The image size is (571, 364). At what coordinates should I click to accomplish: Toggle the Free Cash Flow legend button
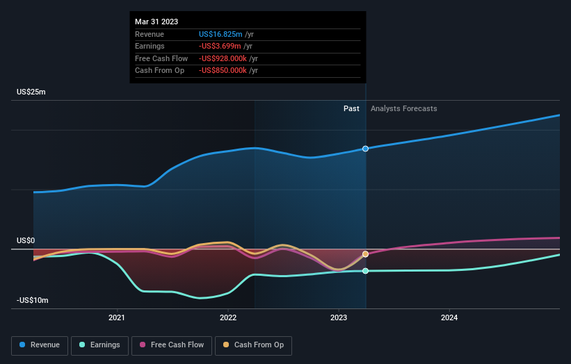172,345
